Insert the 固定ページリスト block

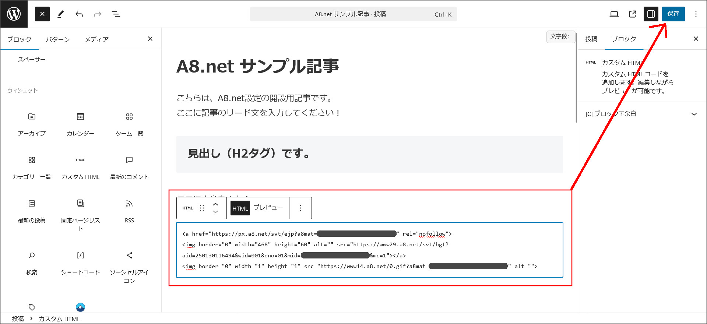(x=80, y=215)
